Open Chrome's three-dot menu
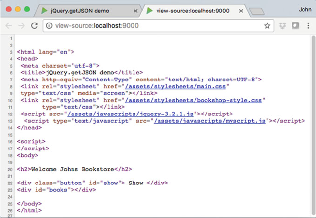The image size is (316, 218). tap(308, 26)
